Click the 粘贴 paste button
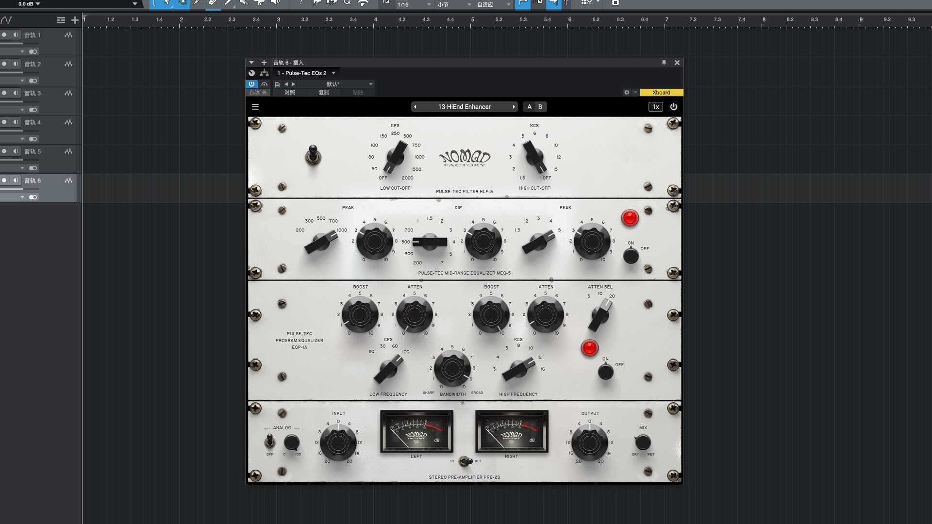932x524 pixels. pos(358,92)
